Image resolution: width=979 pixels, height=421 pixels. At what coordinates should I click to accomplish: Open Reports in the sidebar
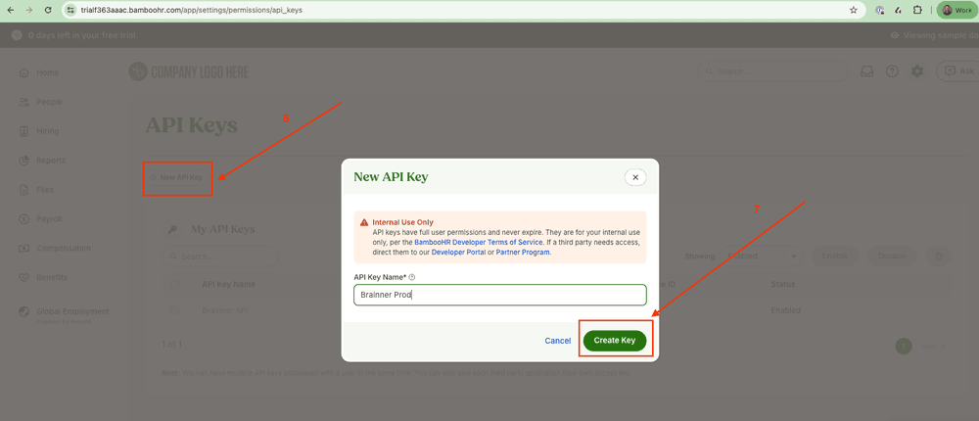(x=51, y=161)
